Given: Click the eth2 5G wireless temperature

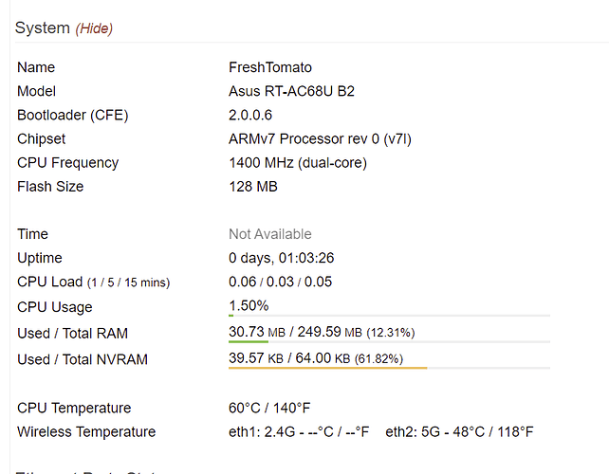Looking at the screenshot, I should coord(459,432).
